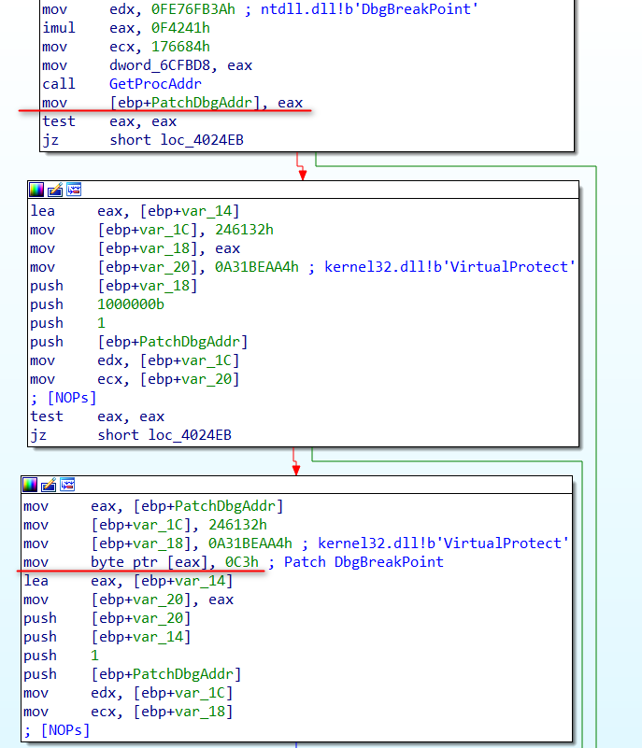The image size is (642, 748).
Task: Click line mov [ebp+PatchDbgAddr], eax
Action: [x=172, y=103]
